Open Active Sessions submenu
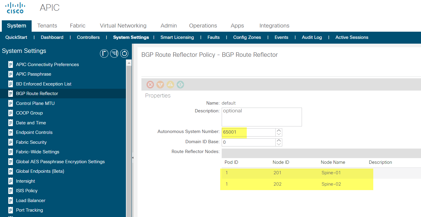This screenshot has width=421, height=217. 352,37
